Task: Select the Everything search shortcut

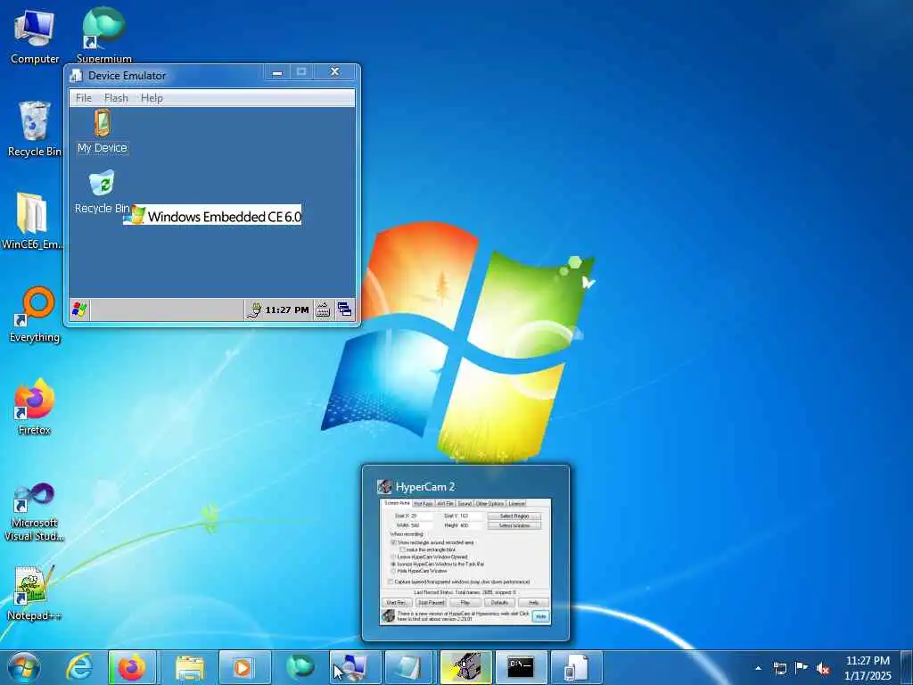Action: [x=35, y=315]
